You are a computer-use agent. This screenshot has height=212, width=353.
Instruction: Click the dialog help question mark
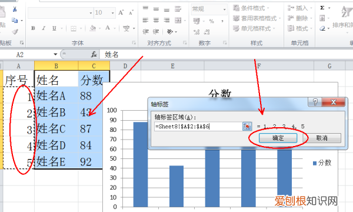pyautogui.click(x=315, y=102)
